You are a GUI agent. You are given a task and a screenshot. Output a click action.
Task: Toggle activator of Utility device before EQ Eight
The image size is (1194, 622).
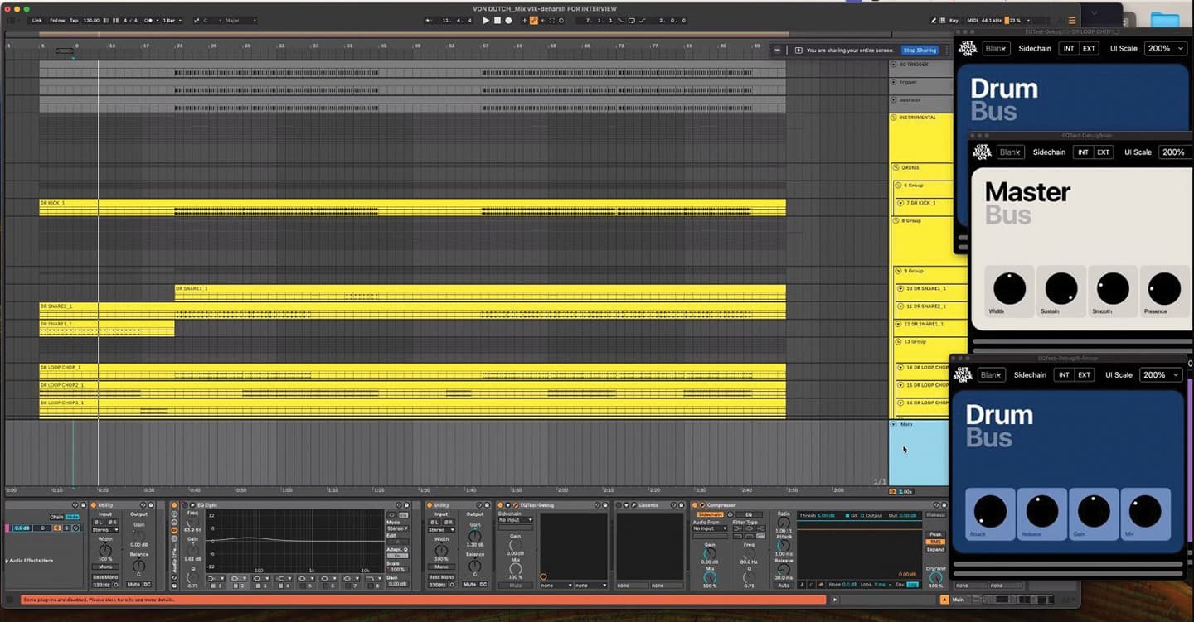coord(93,504)
